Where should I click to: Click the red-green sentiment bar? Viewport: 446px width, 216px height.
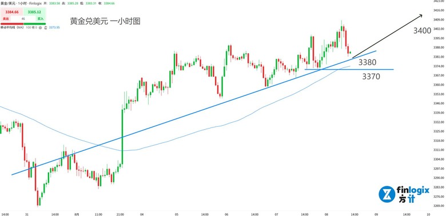23,24
